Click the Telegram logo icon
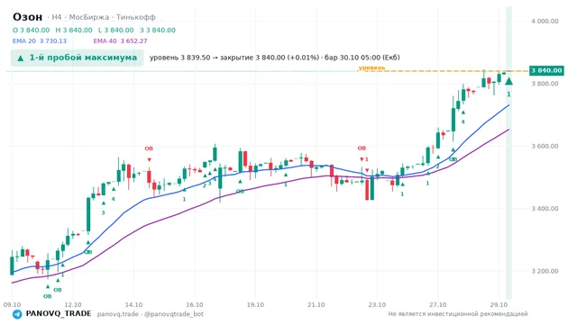This screenshot has width=577, height=324. tap(17, 314)
